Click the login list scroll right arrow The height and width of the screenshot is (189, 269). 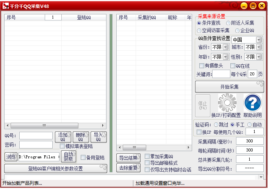click(x=103, y=125)
